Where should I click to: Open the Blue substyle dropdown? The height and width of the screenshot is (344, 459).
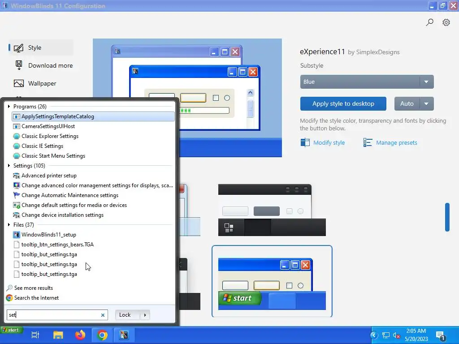(x=367, y=82)
